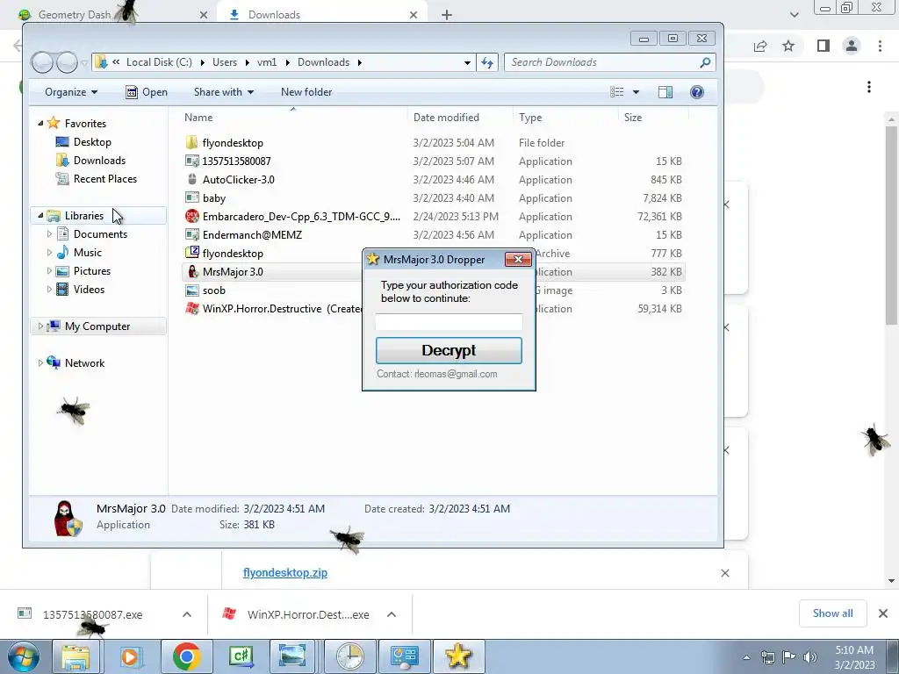This screenshot has height=674, width=899.
Task: Sort files by Name column header
Action: [198, 118]
